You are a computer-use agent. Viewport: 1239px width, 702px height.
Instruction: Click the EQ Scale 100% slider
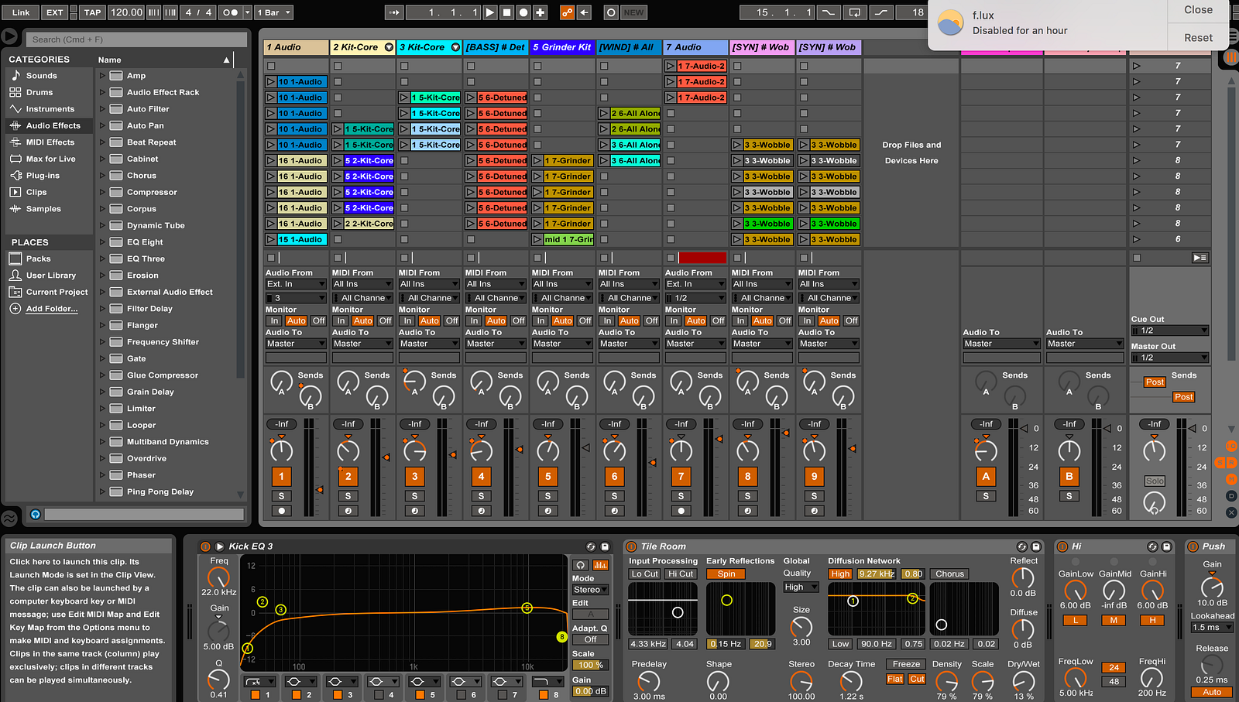tap(590, 665)
